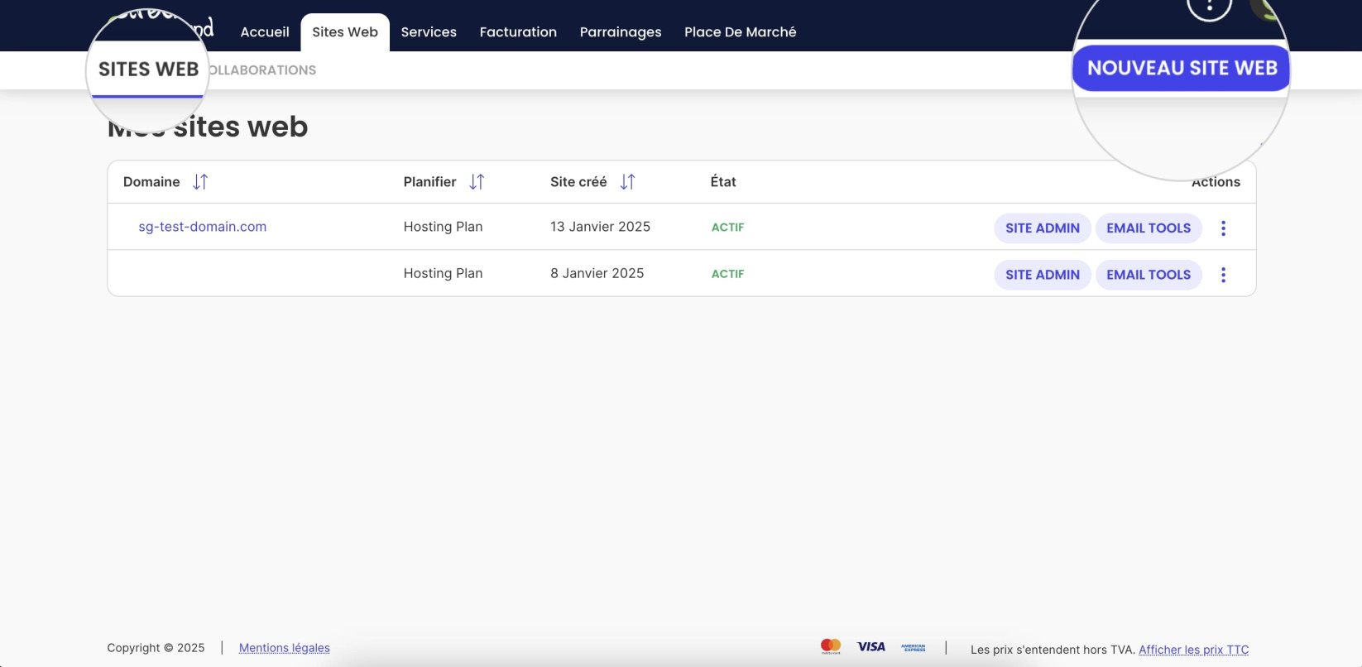The height and width of the screenshot is (667, 1362).
Task: Open the three-dot menu for sg-test-domain.com
Action: coord(1223,228)
